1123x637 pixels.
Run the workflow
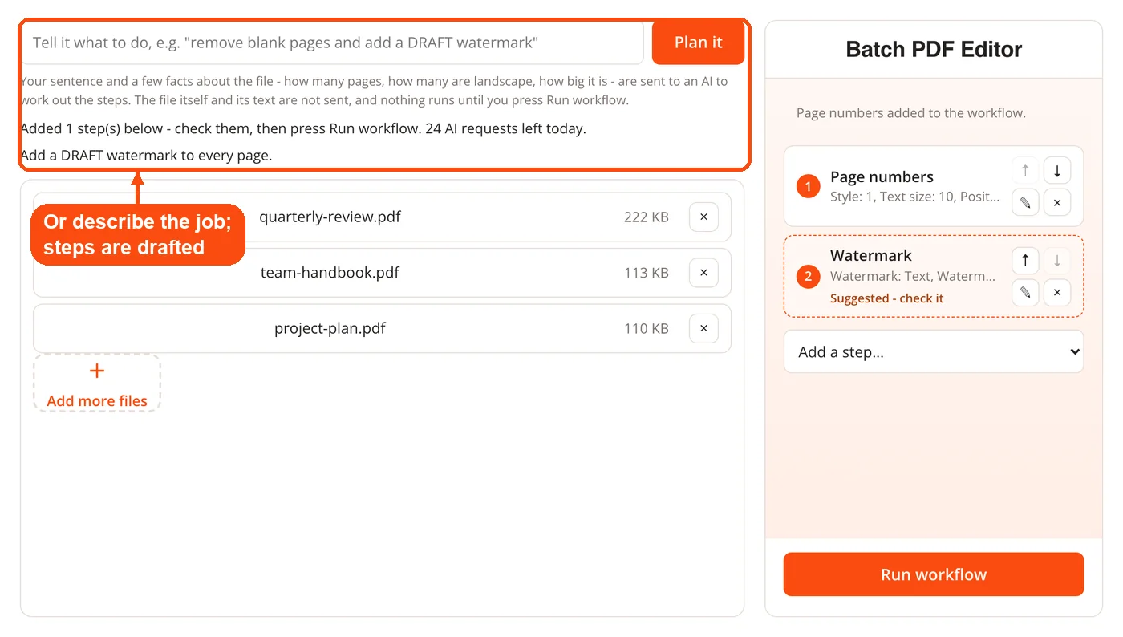click(934, 574)
